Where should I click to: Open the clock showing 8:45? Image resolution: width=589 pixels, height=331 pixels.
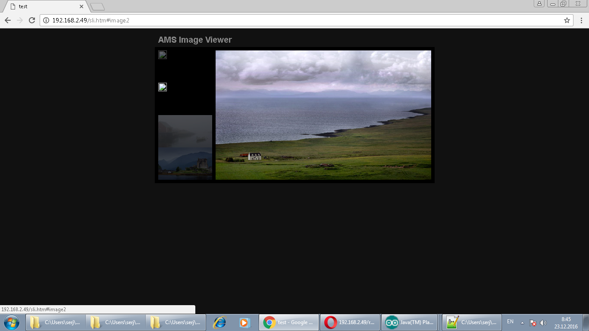(x=566, y=323)
